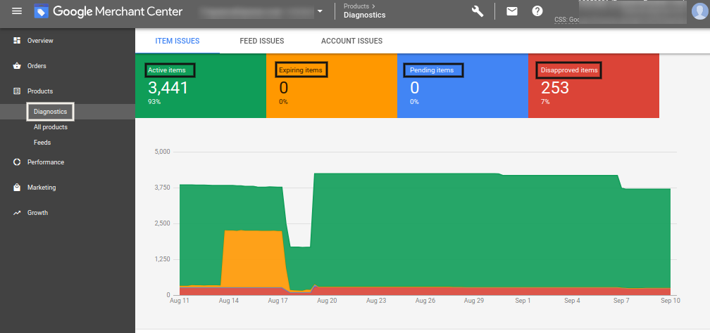Click the 7% disapproved percentage
This screenshot has width=710, height=333.
546,102
